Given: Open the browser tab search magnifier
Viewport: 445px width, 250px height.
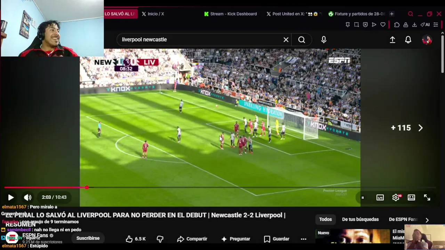Looking at the screenshot, I should click(411, 14).
